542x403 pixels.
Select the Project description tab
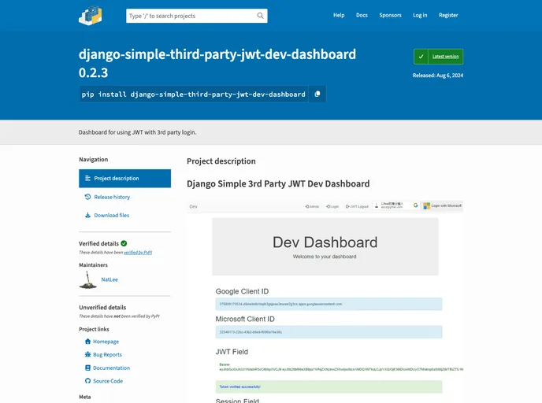point(124,179)
